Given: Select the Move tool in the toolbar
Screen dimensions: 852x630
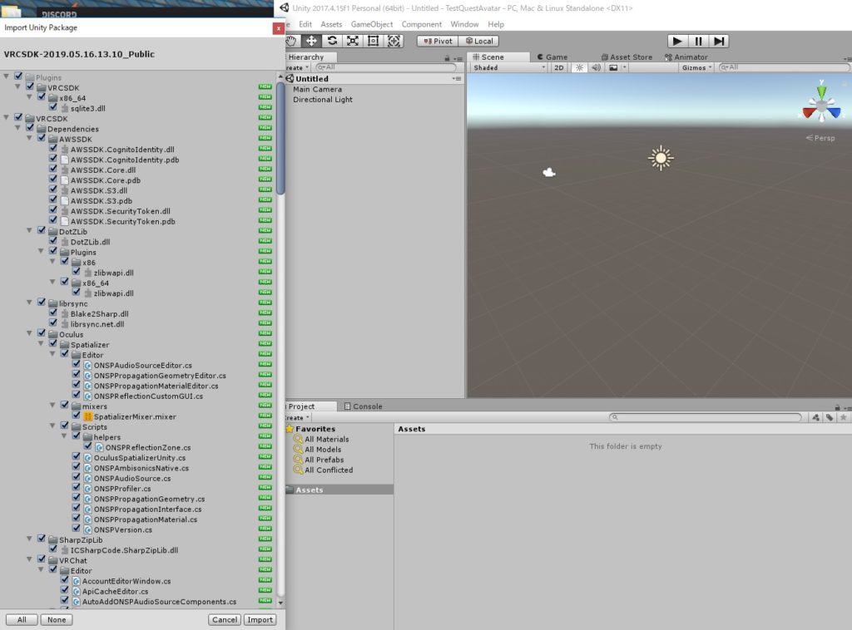Looking at the screenshot, I should pyautogui.click(x=311, y=41).
